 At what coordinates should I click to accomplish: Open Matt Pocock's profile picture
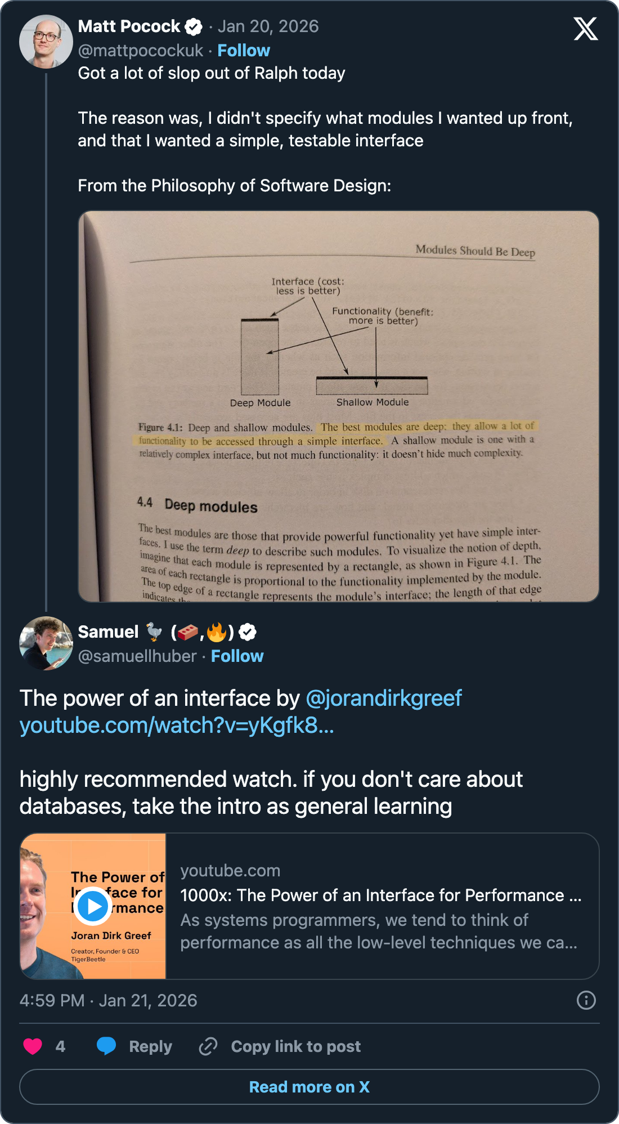46,42
